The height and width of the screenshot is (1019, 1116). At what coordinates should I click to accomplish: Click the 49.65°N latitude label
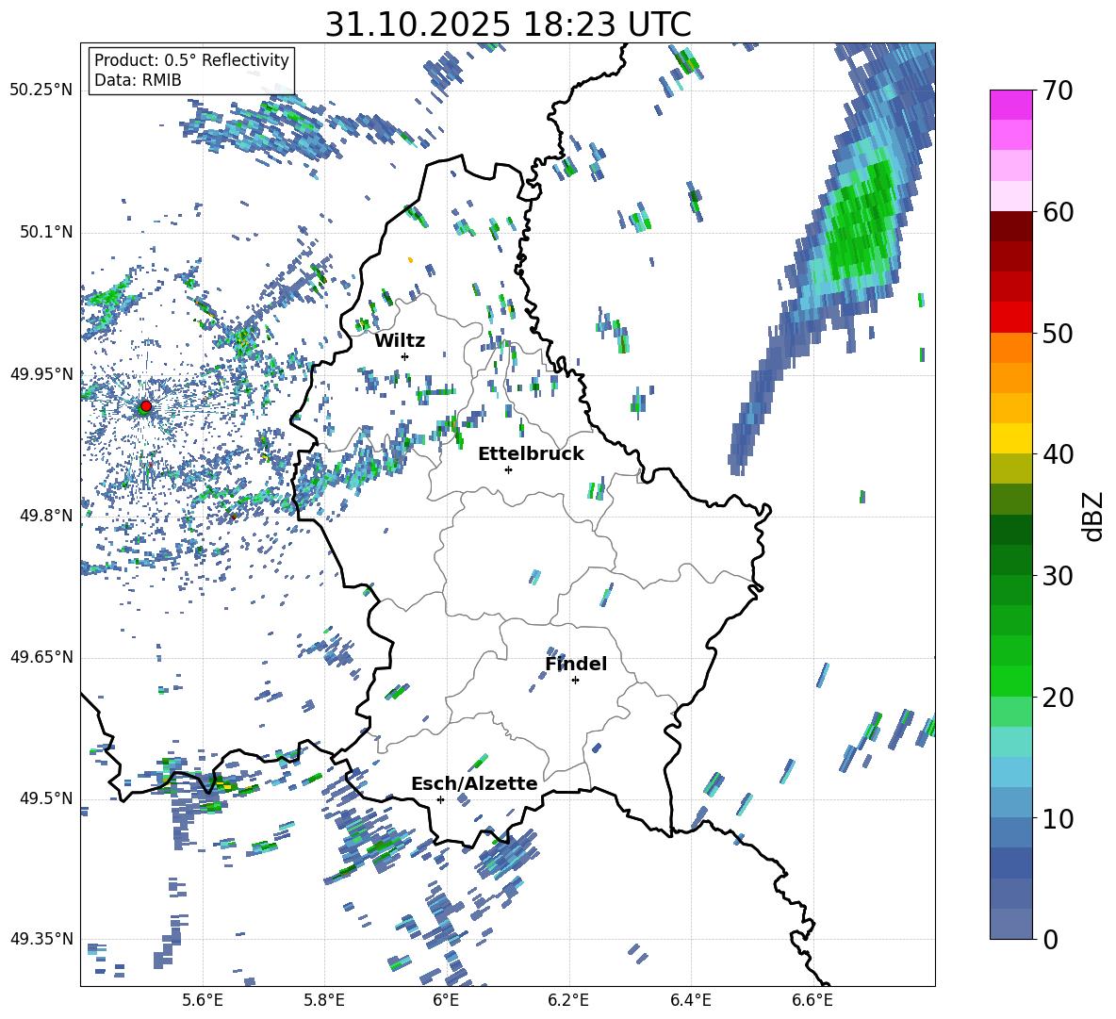pyautogui.click(x=41, y=656)
